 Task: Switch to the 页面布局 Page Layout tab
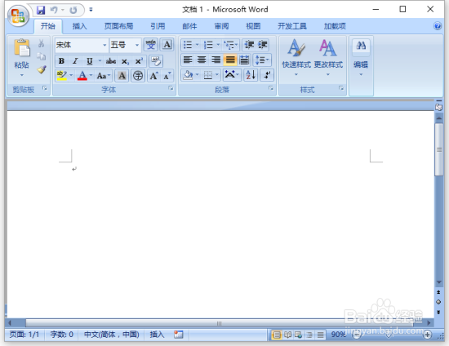point(118,26)
